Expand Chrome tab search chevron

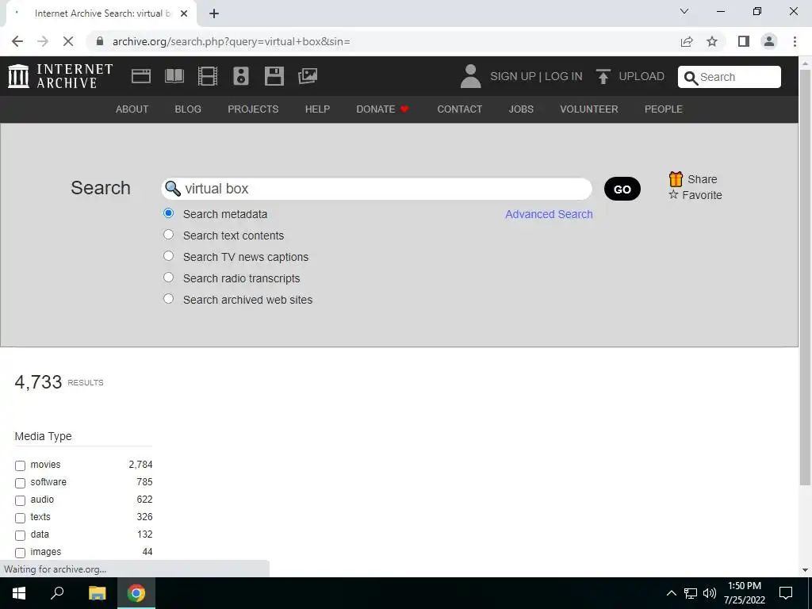pos(684,11)
